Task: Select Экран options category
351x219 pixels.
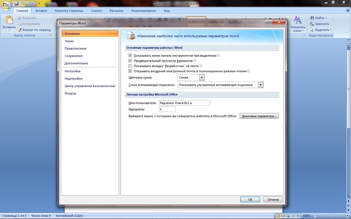Action: [x=90, y=41]
